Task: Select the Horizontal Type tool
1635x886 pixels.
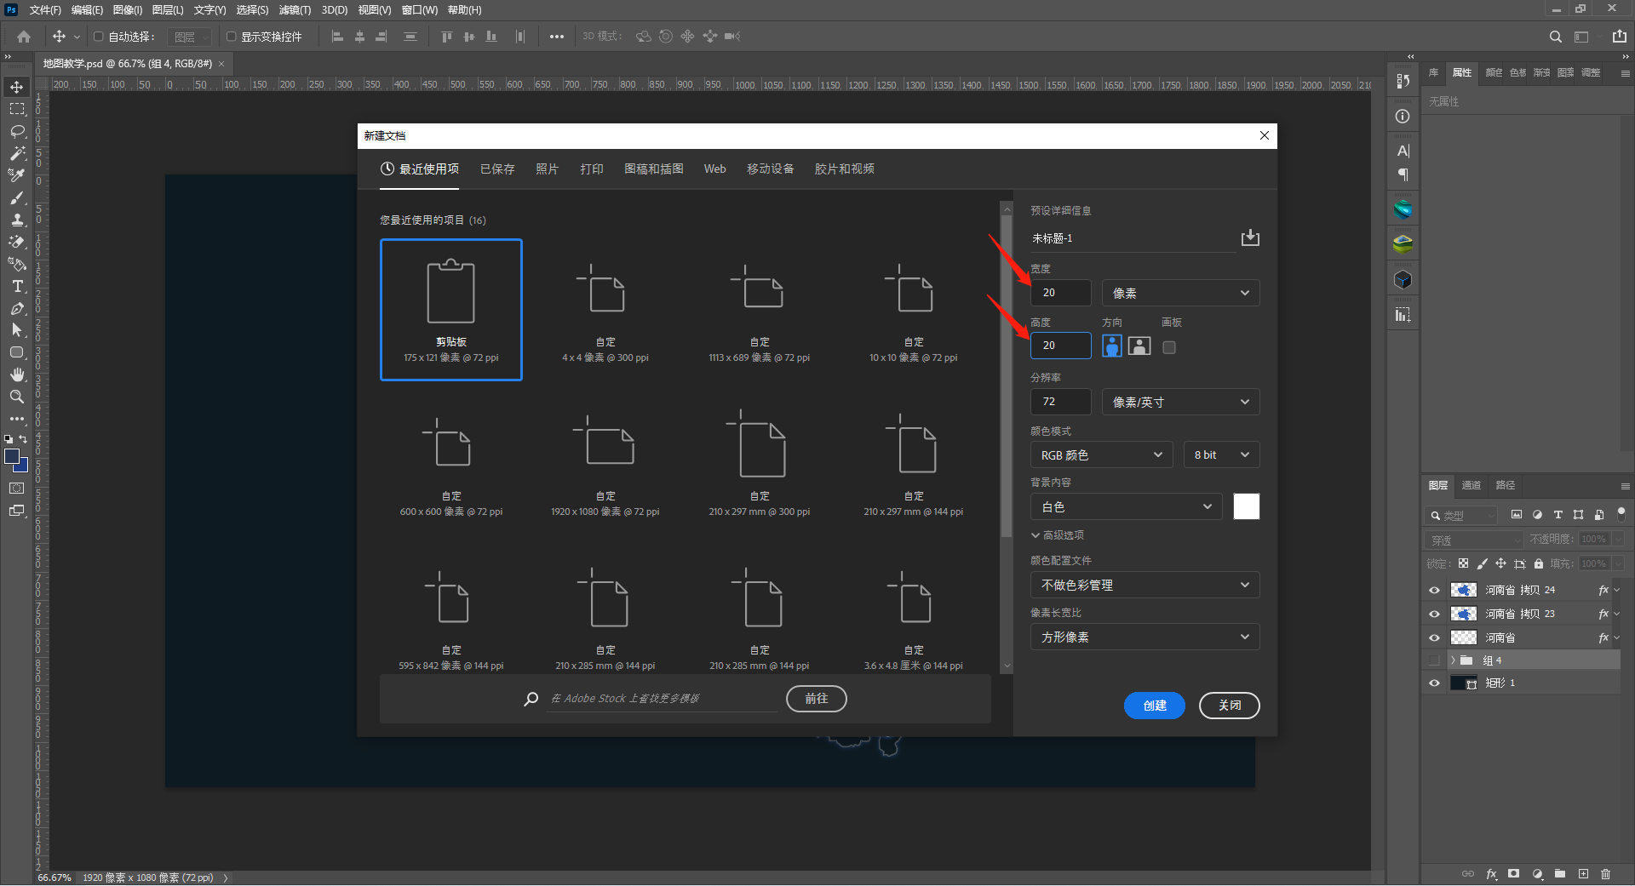Action: click(x=17, y=286)
